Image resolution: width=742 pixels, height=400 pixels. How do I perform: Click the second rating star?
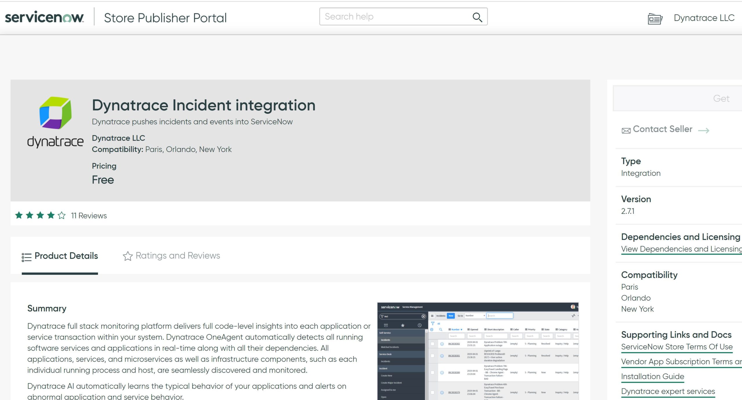point(30,215)
